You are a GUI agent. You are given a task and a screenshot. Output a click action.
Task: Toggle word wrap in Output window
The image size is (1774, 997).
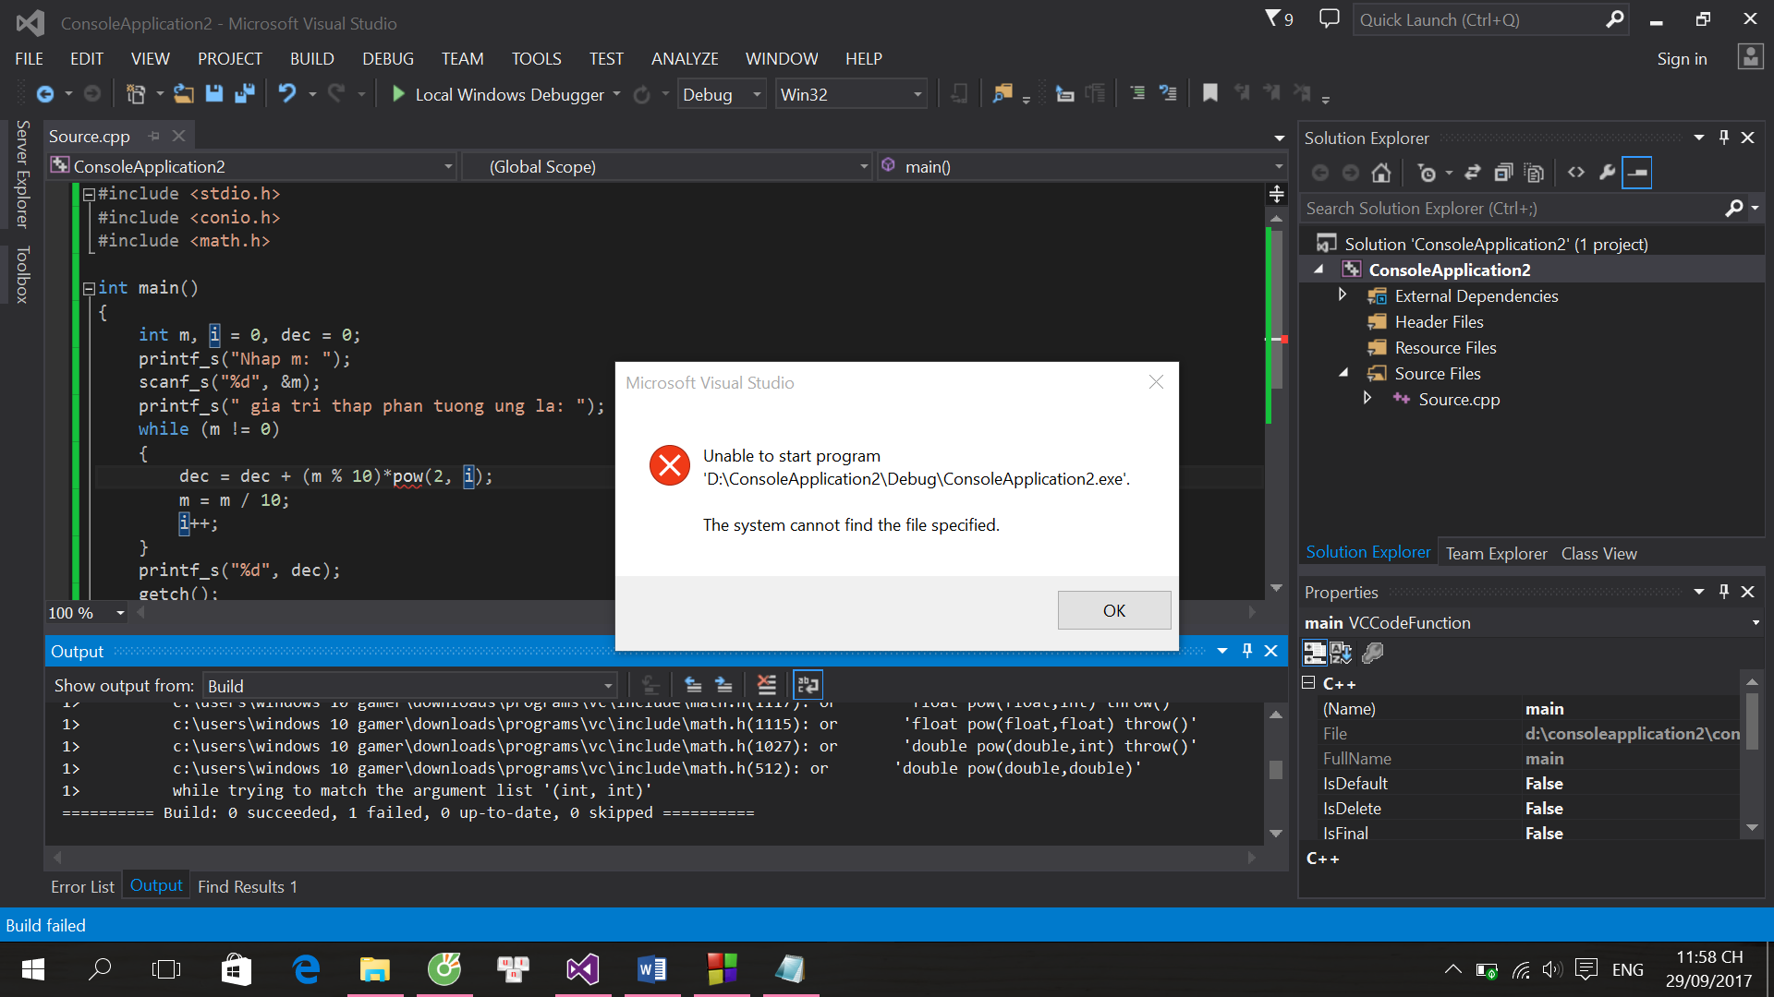click(x=808, y=685)
